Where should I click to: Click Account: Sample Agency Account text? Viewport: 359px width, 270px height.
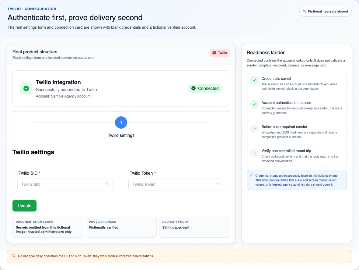pyautogui.click(x=63, y=96)
